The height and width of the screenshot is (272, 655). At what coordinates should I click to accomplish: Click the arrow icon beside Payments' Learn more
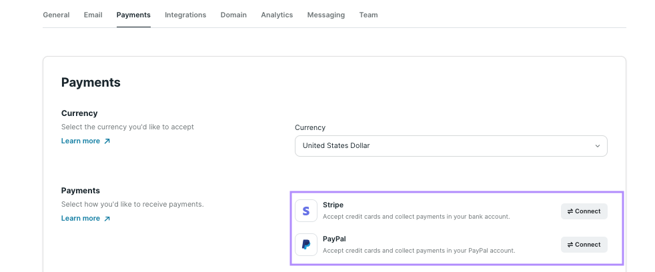pyautogui.click(x=107, y=218)
